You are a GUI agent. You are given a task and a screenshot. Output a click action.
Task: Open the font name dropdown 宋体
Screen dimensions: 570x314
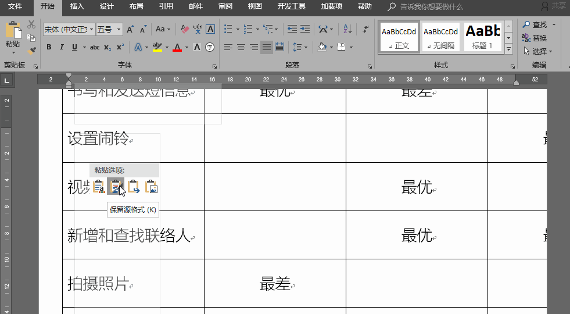(x=91, y=30)
